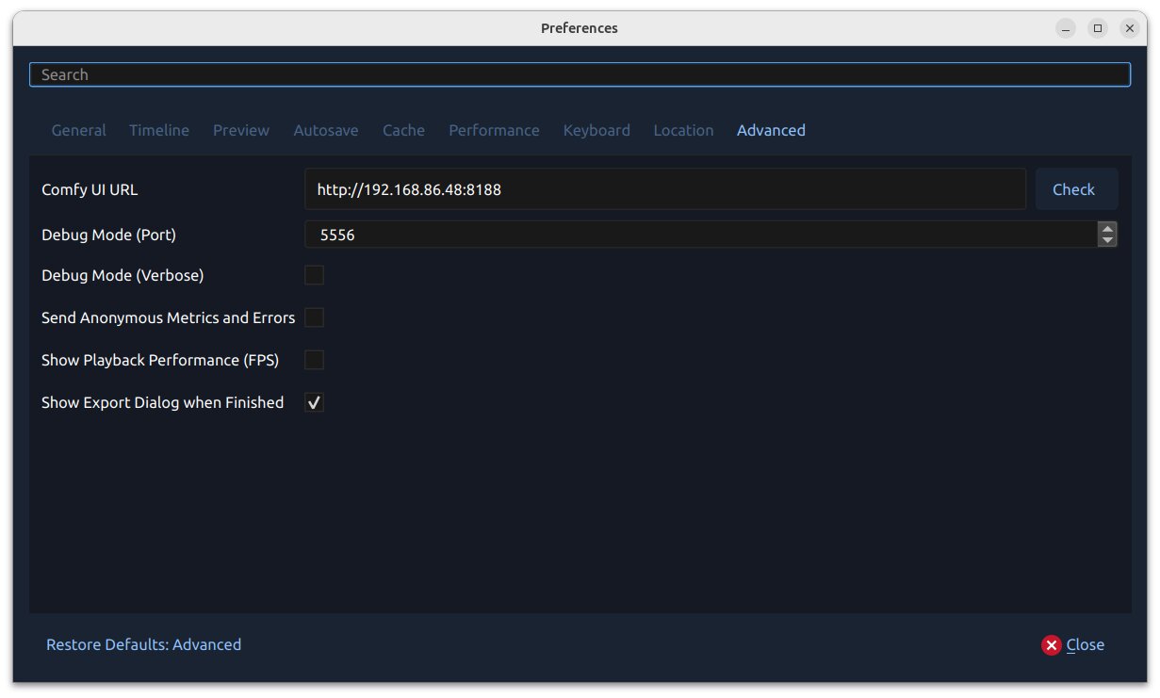1160x698 pixels.
Task: Enable Debug Mode (Verbose)
Action: (314, 275)
